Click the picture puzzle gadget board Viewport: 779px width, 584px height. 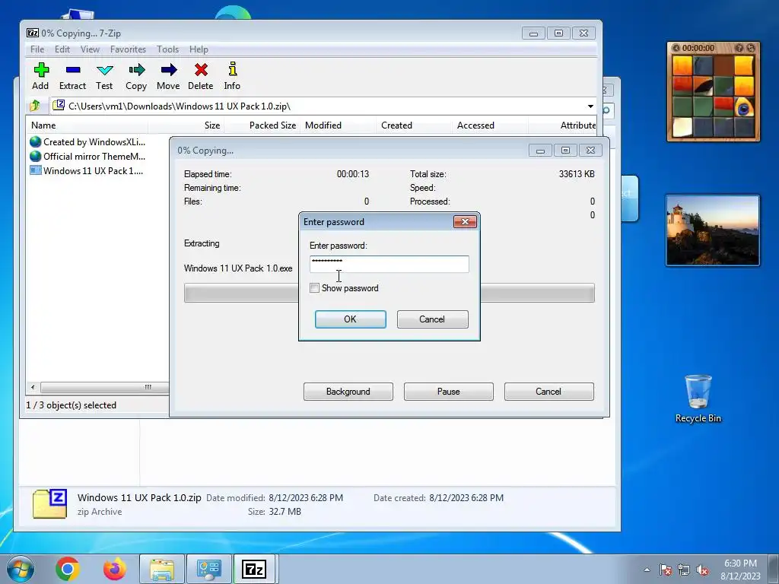[714, 97]
